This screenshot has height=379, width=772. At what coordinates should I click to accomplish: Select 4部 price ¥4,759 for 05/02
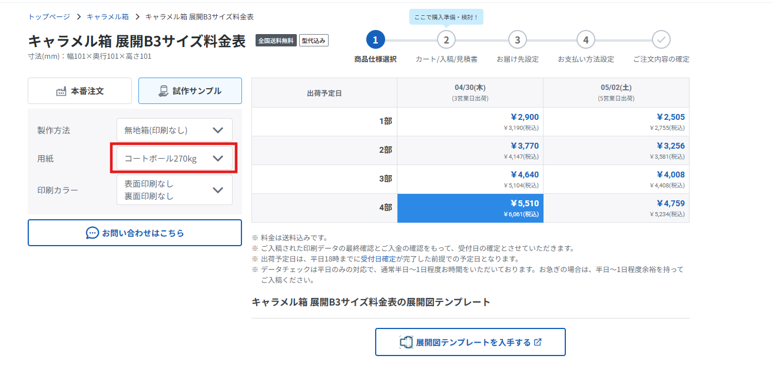(x=616, y=208)
